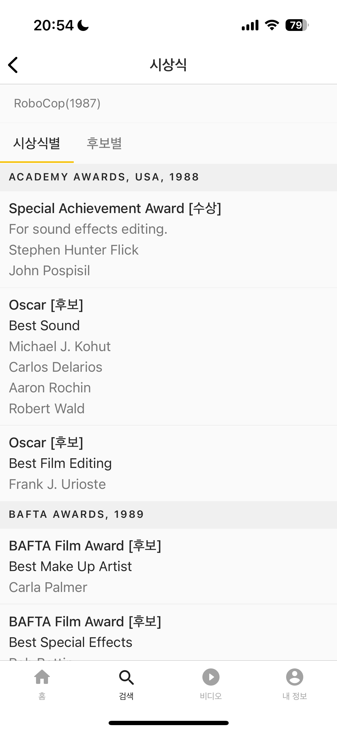The width and height of the screenshot is (337, 732).
Task: Tap John Pospisil's name
Action: [x=49, y=271]
